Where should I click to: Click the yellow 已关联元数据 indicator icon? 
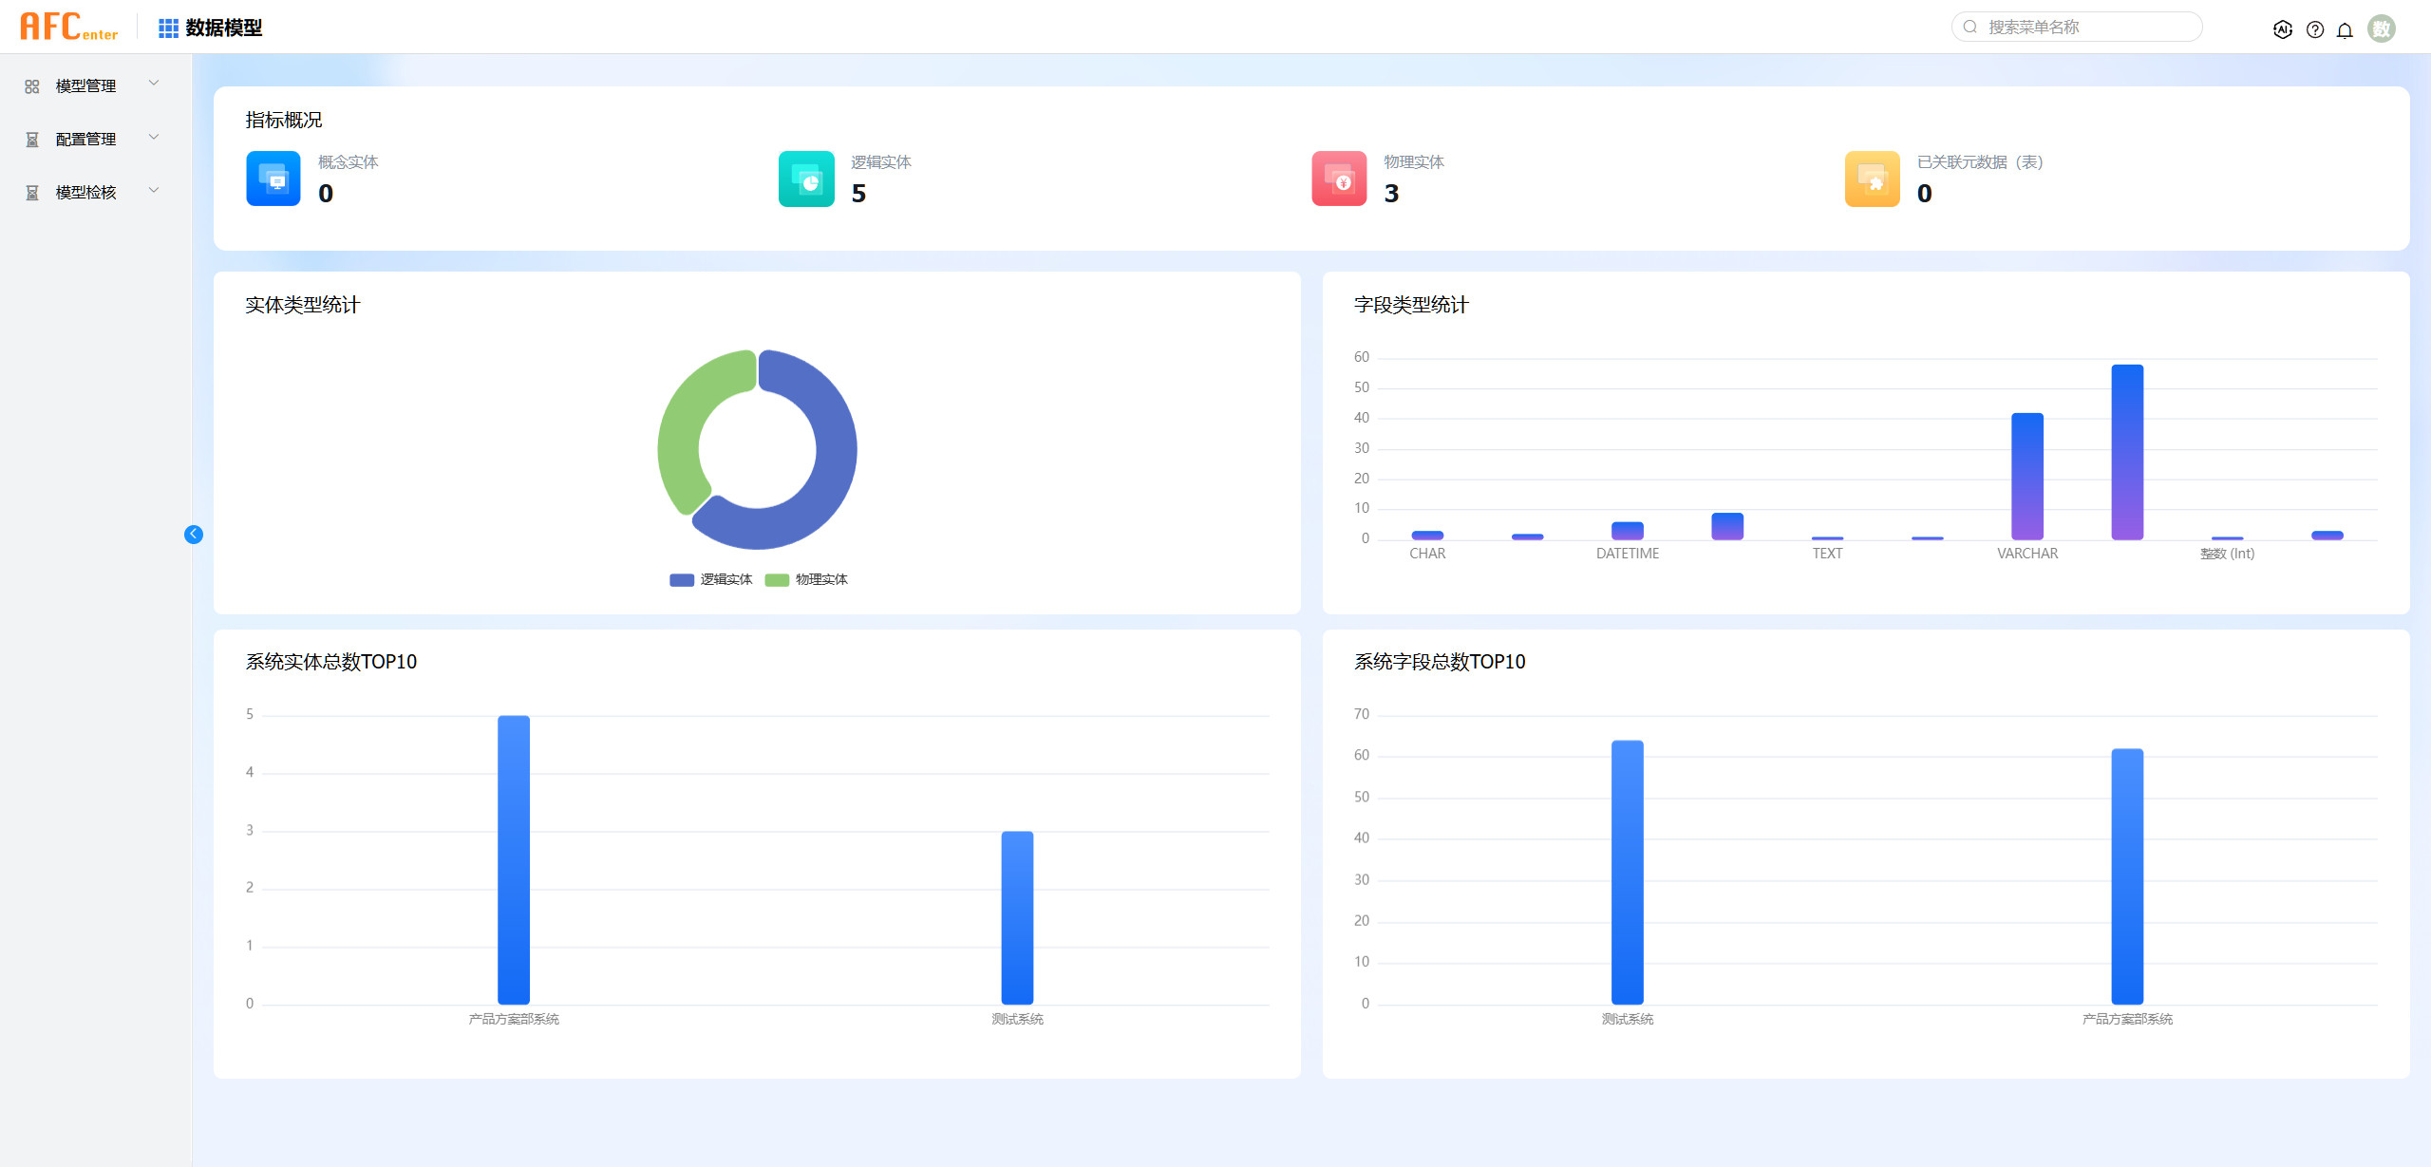point(1872,179)
